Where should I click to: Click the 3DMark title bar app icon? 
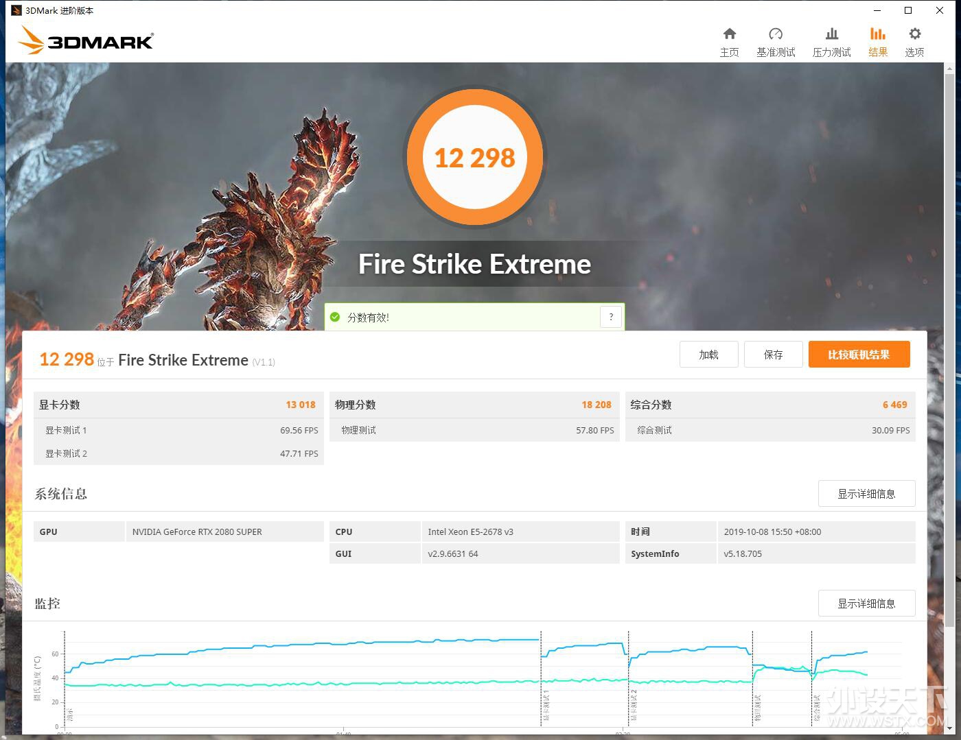coord(16,10)
